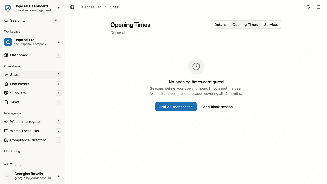Switch to the Details tab
Viewport: 327px width, 184px height.
pos(220,24)
